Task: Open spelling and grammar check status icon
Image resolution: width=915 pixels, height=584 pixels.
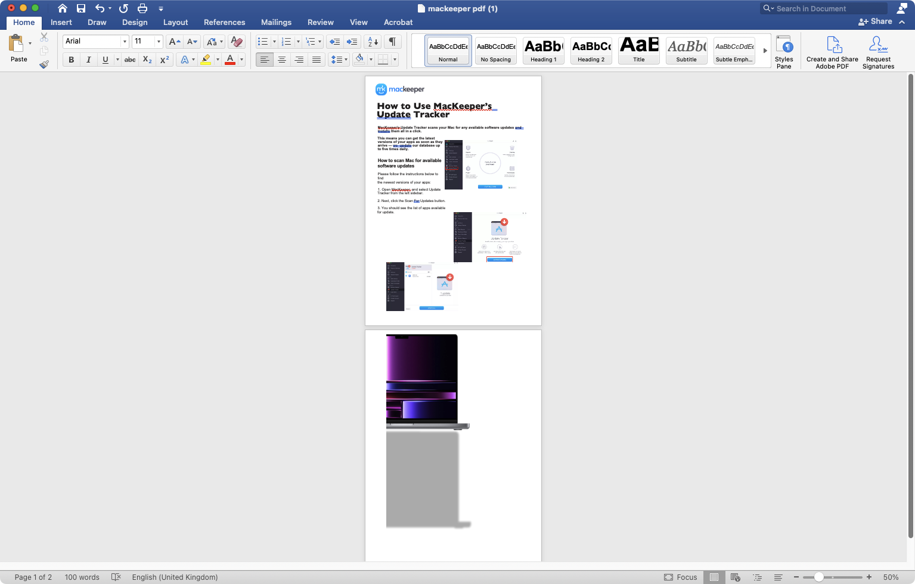Action: 116,577
